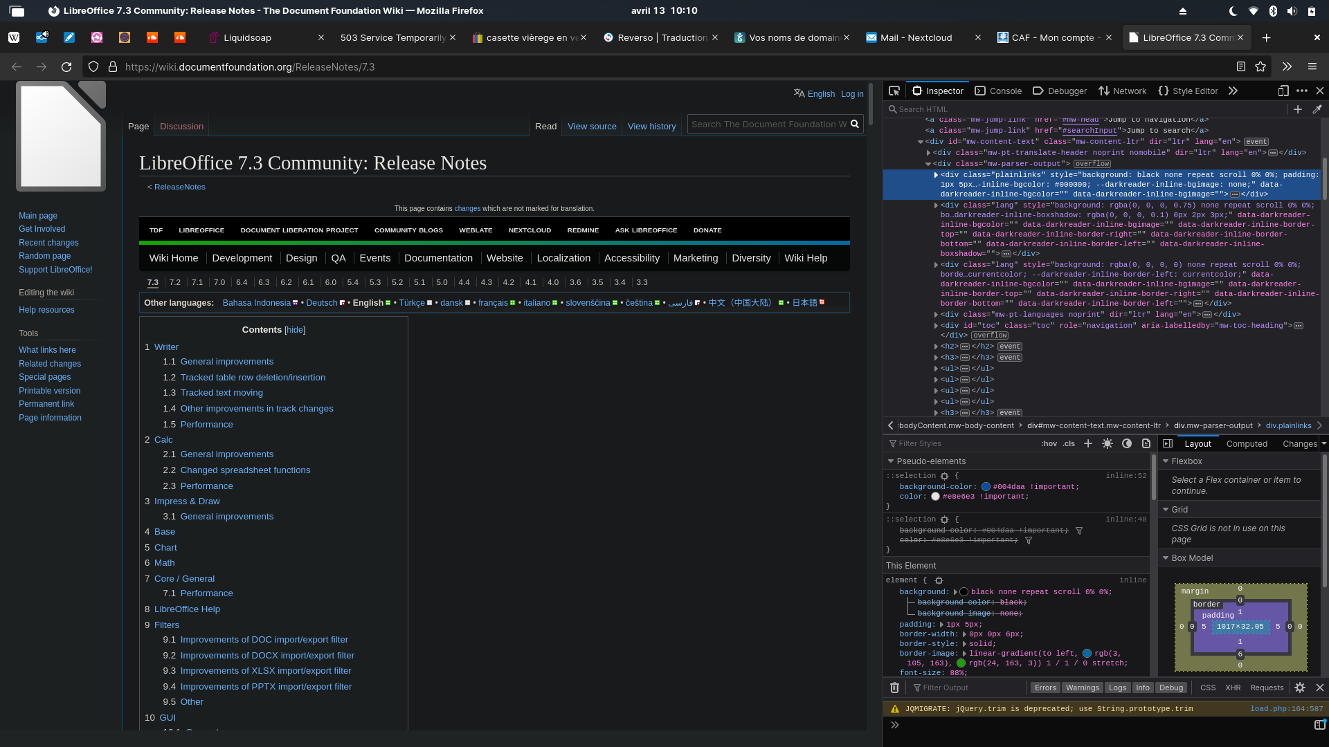Image resolution: width=1329 pixels, height=747 pixels.
Task: Click the eyedropper color picker icon
Action: pos(1317,109)
